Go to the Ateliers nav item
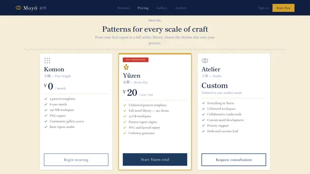 point(181,8)
